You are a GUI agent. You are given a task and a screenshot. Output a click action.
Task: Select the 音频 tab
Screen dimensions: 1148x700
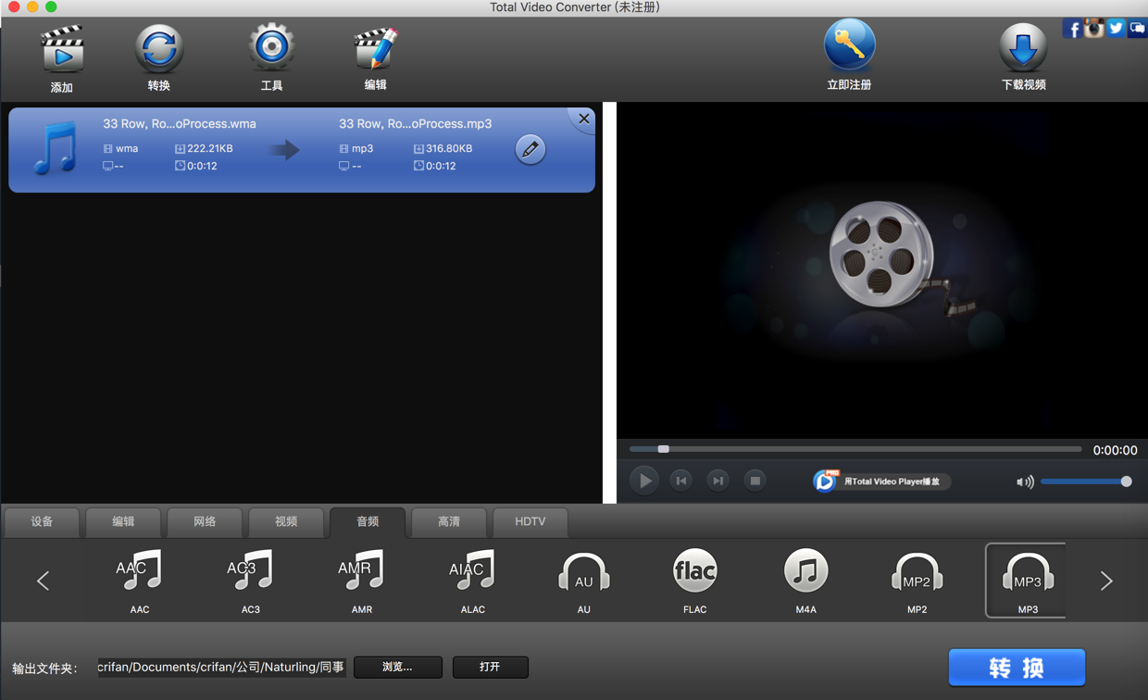click(x=368, y=522)
